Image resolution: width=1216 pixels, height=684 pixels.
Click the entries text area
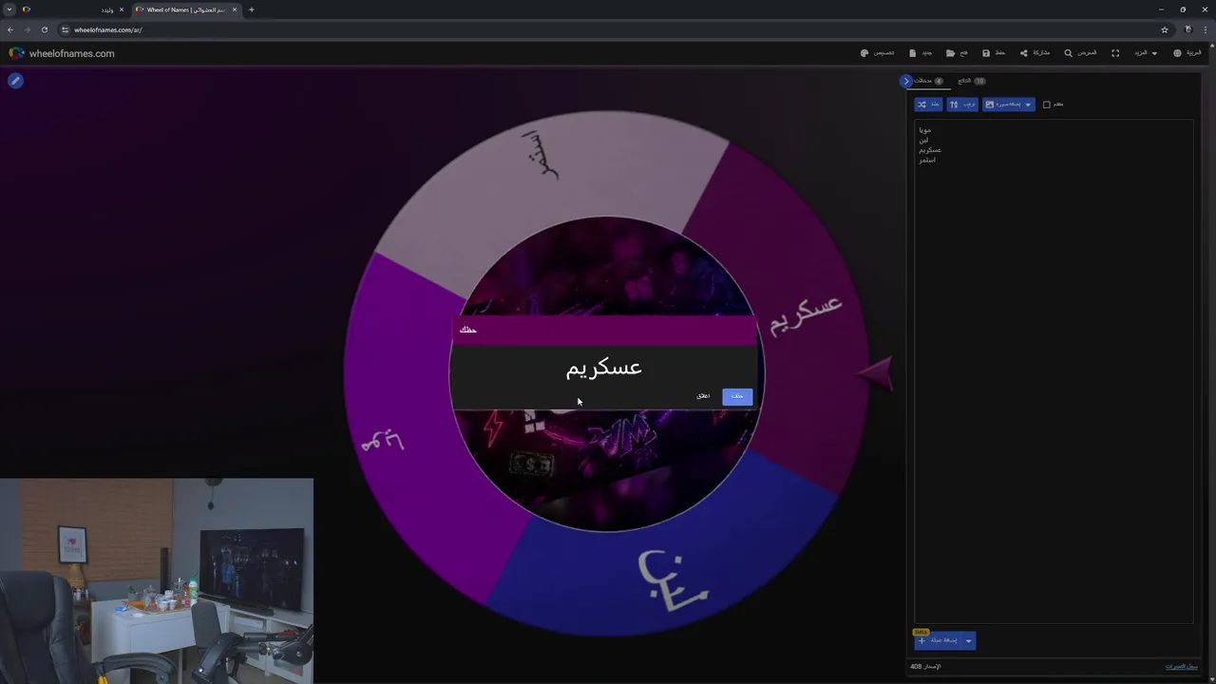tap(1054, 370)
